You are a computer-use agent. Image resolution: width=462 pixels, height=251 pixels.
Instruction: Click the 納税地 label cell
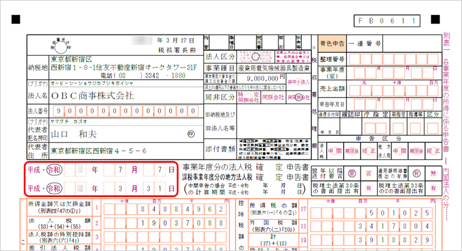[38, 67]
